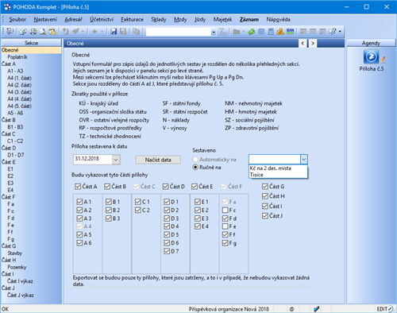
Task: Click the print icon in toolbar
Action: (x=33, y=32)
